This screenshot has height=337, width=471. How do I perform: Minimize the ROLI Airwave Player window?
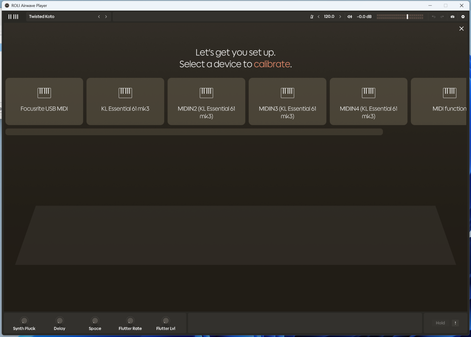point(430,6)
